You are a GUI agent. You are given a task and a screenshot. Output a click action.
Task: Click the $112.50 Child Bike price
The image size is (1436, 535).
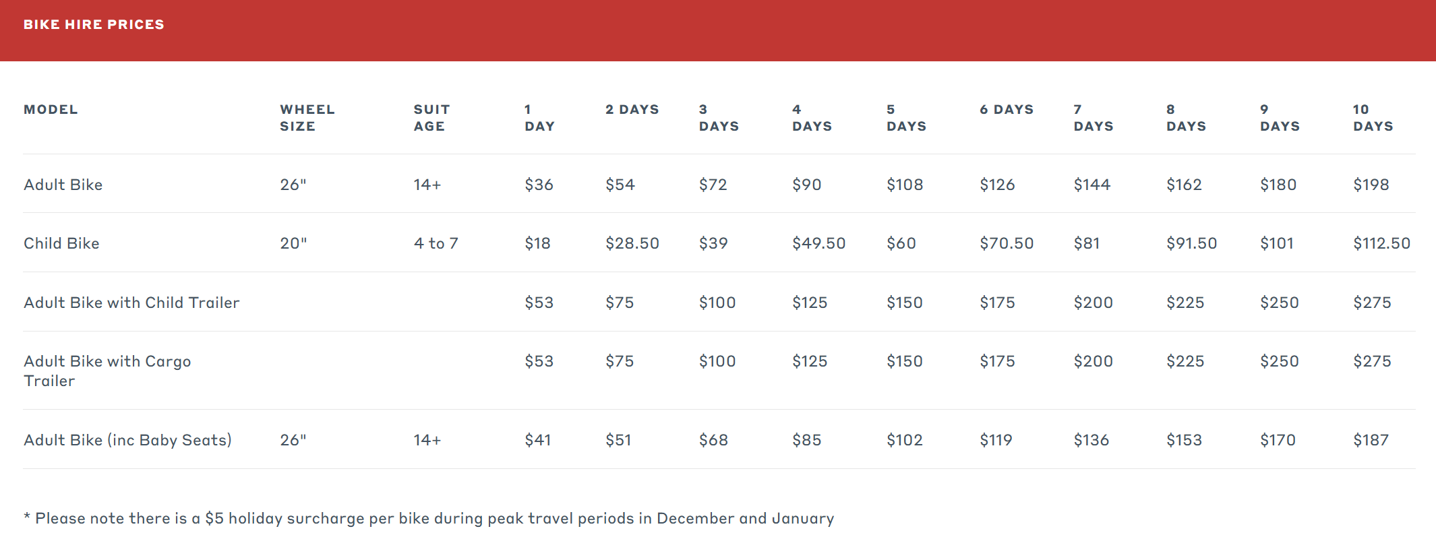[x=1381, y=243]
